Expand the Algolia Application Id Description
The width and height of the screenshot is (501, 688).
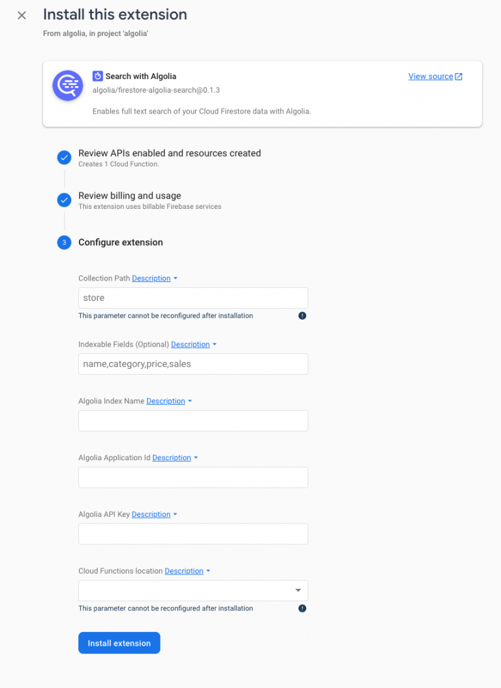(175, 458)
